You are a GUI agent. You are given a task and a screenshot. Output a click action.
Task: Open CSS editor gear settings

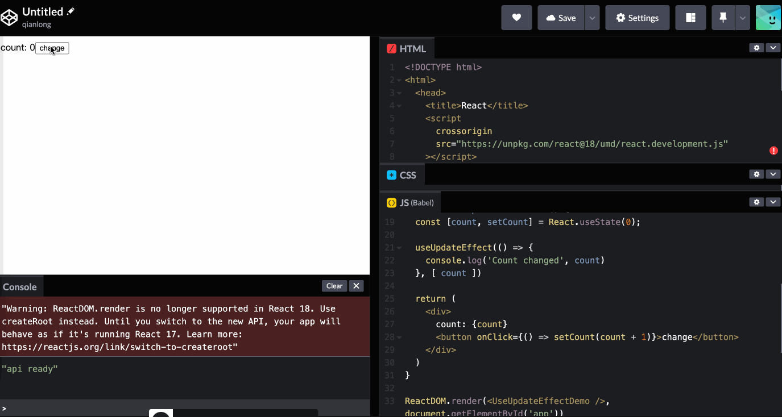point(756,174)
